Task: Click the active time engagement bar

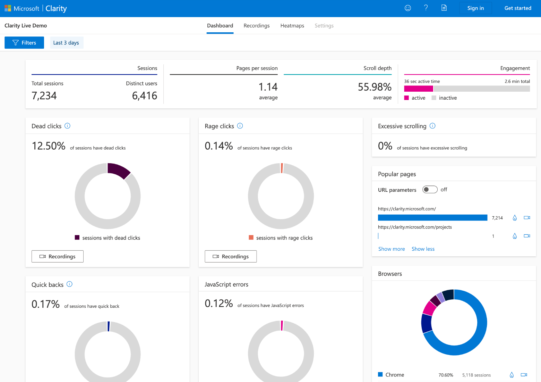Action: coord(418,89)
